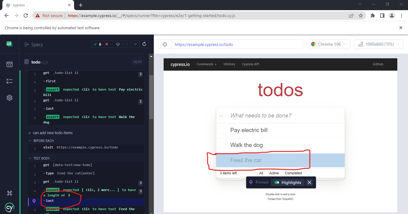Screen dimensions: 408x214
Task: Open the Commands dropdown in navbar
Action: (x=206, y=64)
